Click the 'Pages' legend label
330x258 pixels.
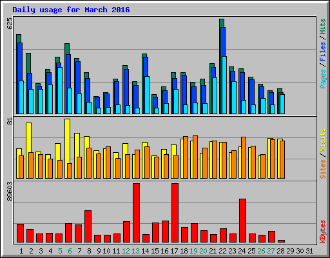[322, 79]
